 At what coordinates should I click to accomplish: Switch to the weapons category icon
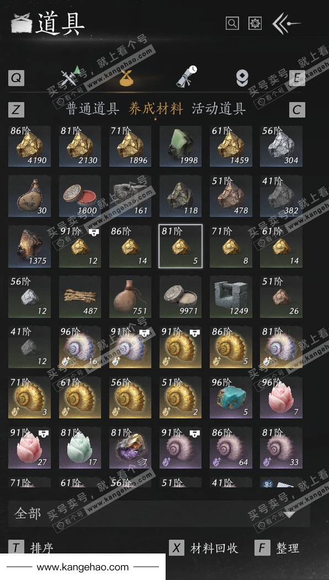(x=71, y=77)
